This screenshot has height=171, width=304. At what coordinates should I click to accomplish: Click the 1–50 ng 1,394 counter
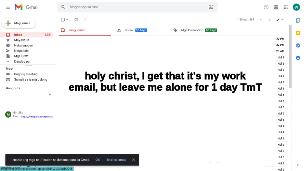click(245, 19)
